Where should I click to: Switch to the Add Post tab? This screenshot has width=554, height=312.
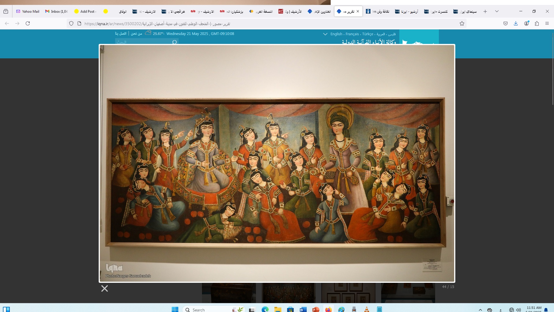pos(85,11)
